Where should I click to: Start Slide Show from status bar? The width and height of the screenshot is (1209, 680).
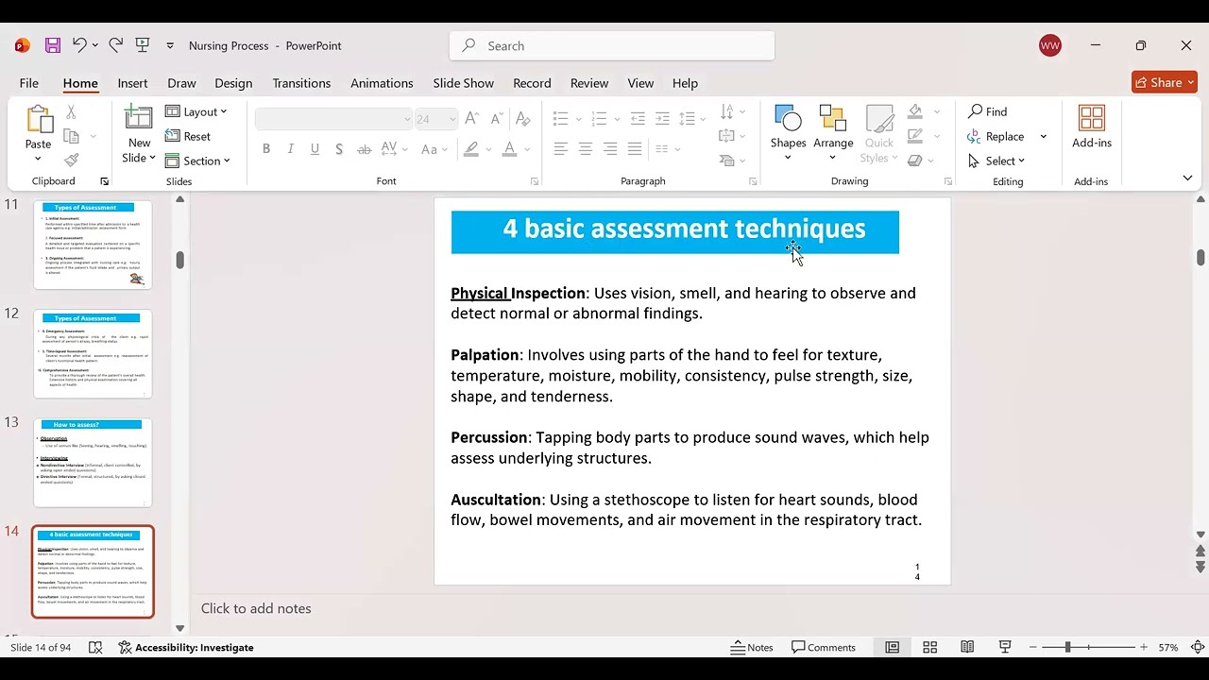[x=1005, y=647]
